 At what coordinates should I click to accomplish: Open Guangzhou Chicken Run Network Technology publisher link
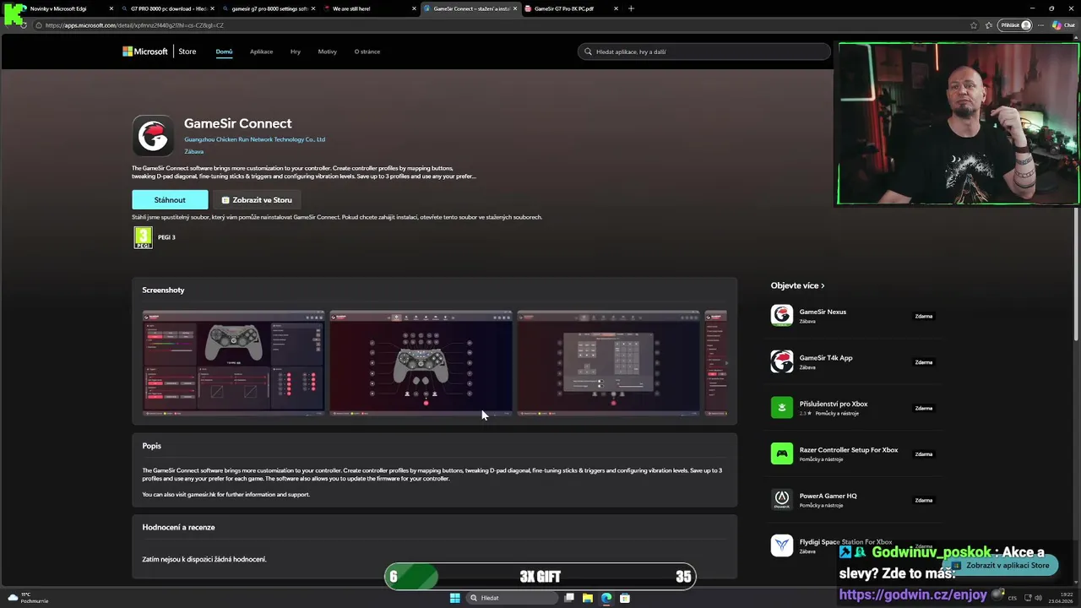pyautogui.click(x=254, y=139)
